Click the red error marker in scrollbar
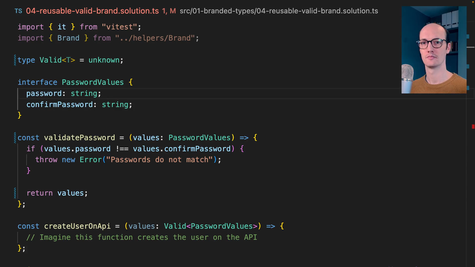The height and width of the screenshot is (267, 475). coord(473,127)
